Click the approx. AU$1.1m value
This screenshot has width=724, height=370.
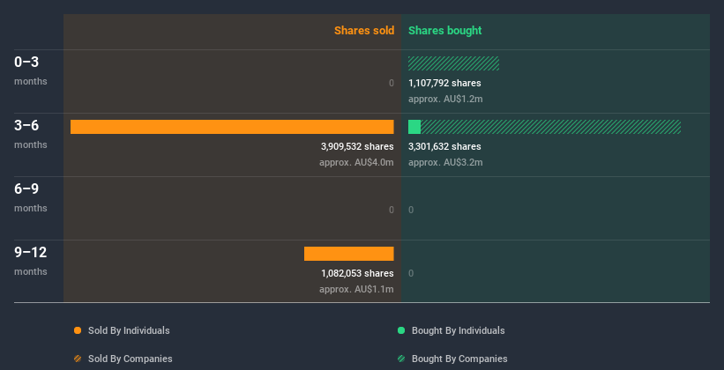[356, 289]
